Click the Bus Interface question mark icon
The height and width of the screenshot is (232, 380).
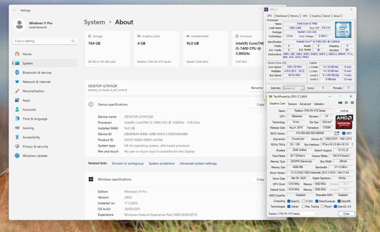352,144
